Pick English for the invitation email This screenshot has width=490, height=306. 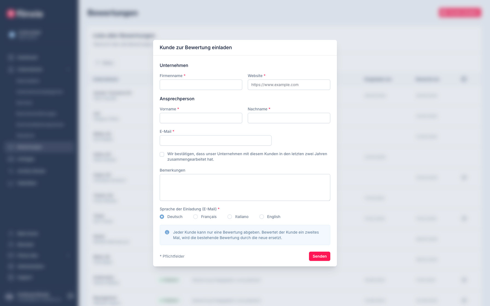pos(262,217)
